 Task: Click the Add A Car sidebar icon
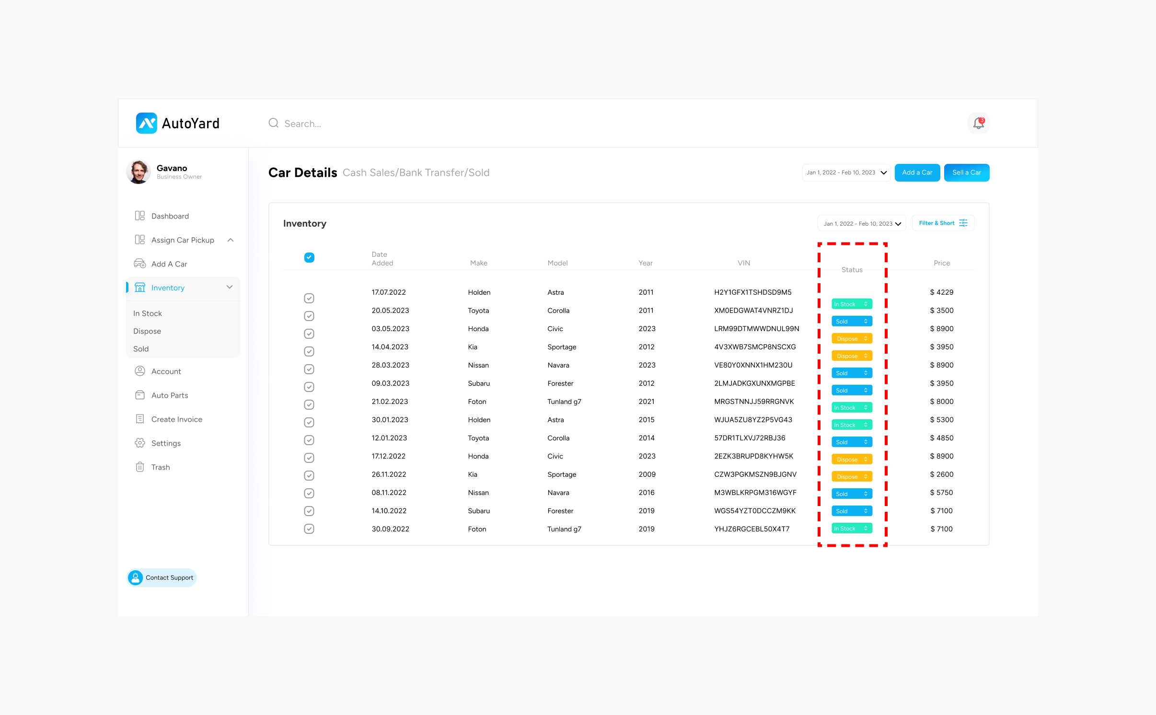coord(139,264)
